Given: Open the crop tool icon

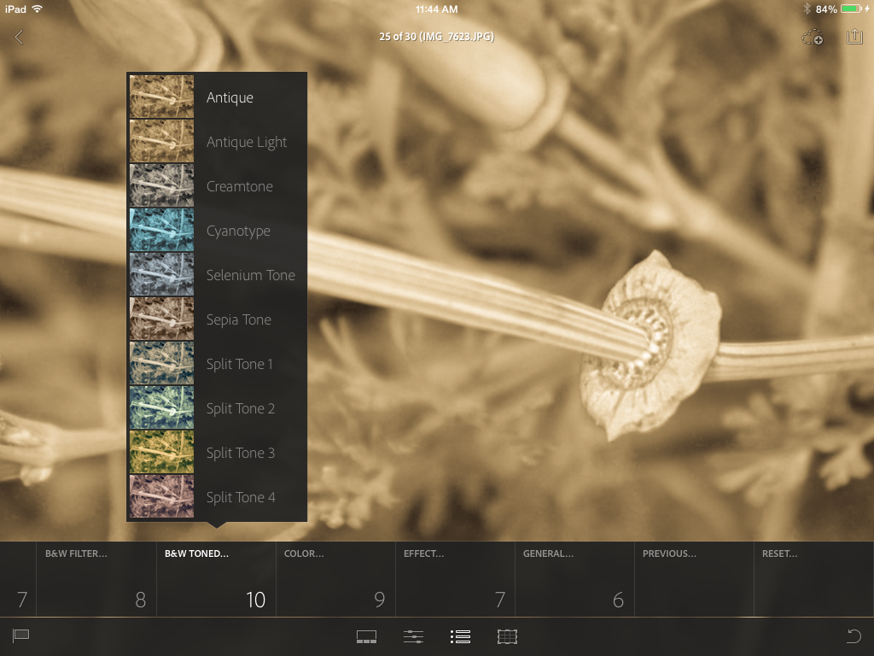Looking at the screenshot, I should coord(507,636).
